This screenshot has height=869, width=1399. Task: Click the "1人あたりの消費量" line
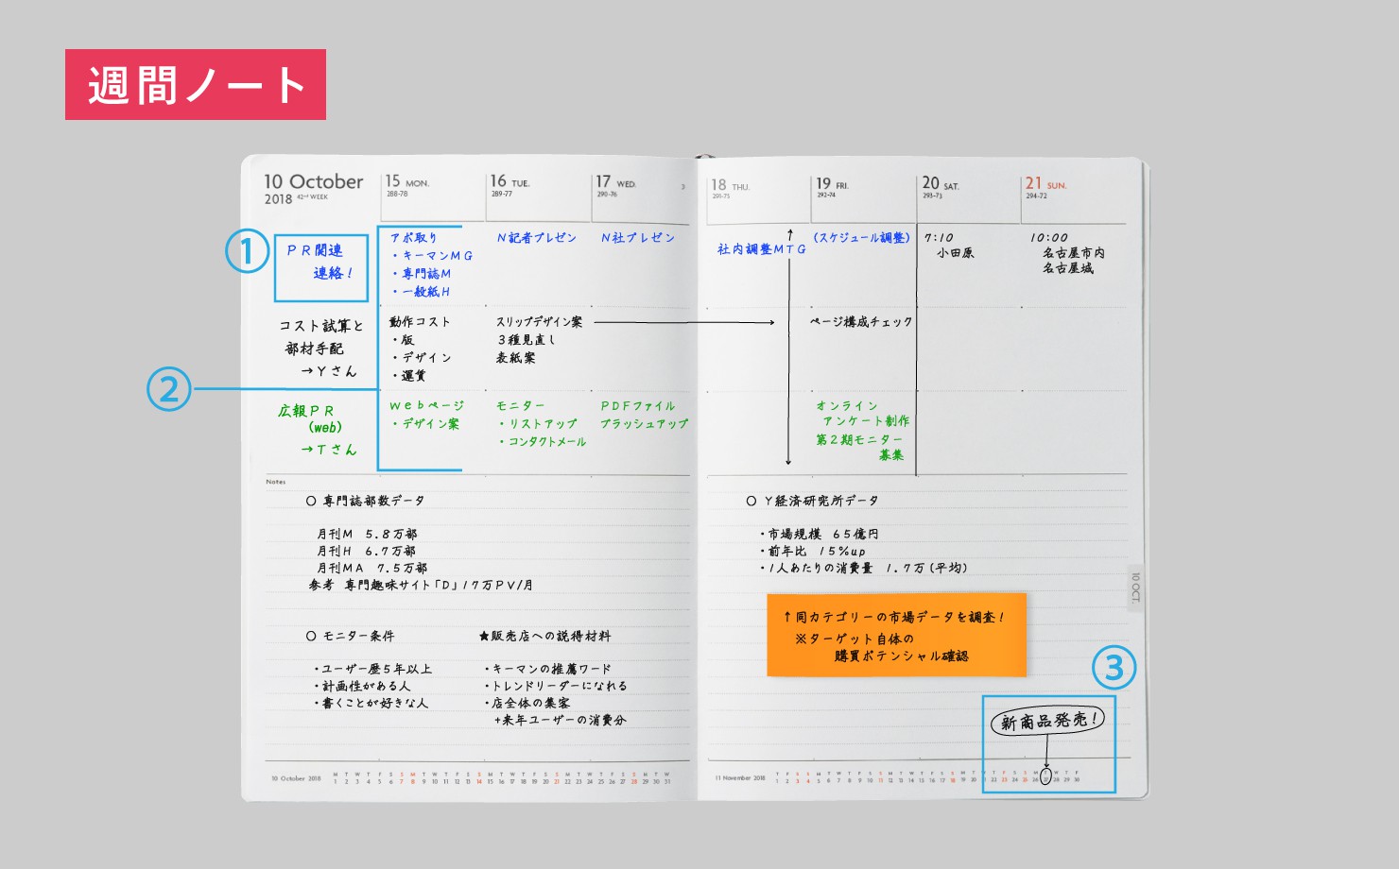863,569
